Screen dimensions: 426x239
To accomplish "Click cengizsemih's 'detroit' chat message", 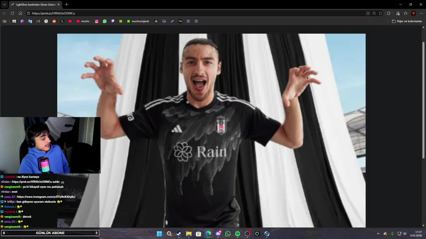I will point(27,217).
